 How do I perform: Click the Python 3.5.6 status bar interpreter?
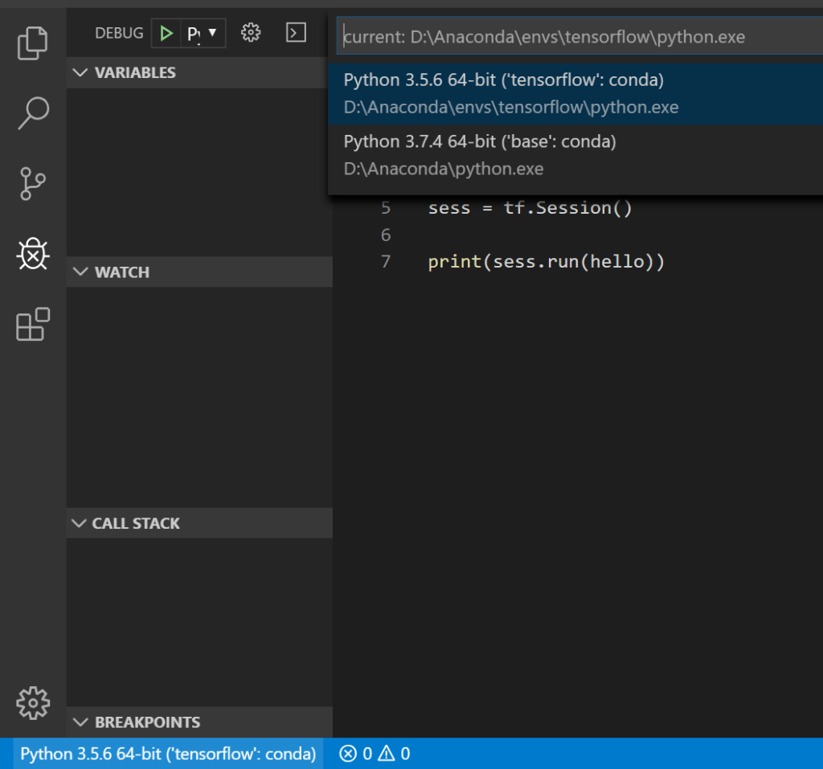168,754
